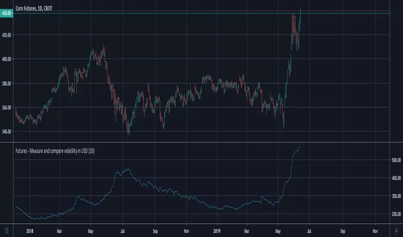Click the Jul 2019 label on the time axis
Viewport: 403px width, 237px height.
click(x=309, y=231)
